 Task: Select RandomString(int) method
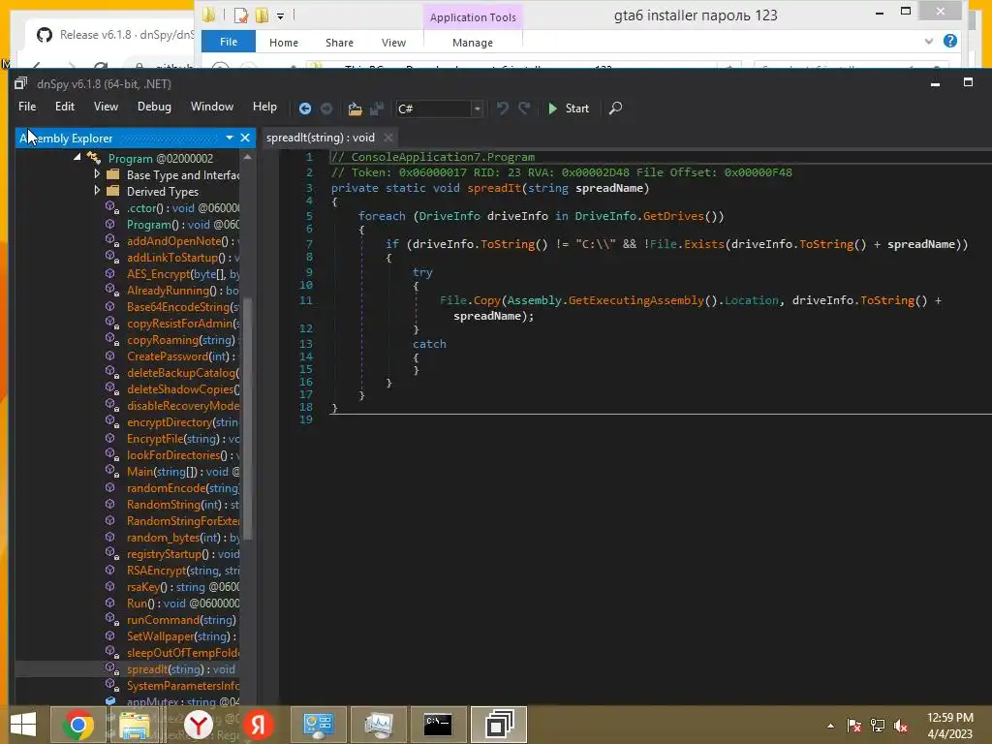tap(183, 504)
